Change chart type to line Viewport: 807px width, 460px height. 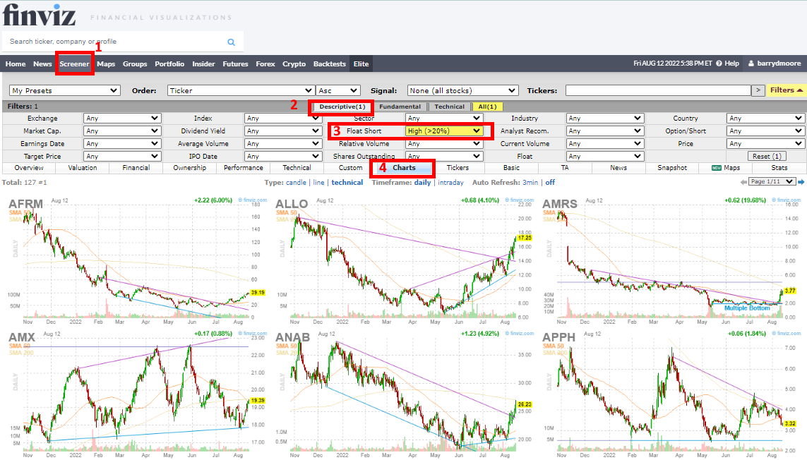(x=318, y=182)
